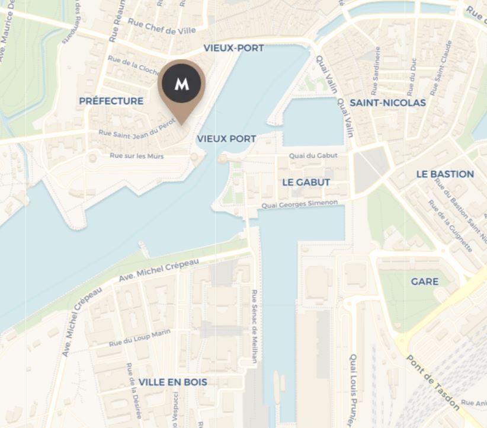Screen dimensions: 487x428
Task: Select the LE BASTION area label
Action: pyautogui.click(x=445, y=174)
